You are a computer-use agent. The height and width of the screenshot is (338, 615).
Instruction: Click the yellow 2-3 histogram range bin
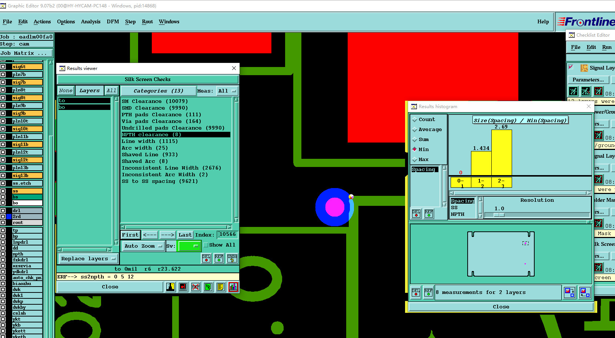click(x=502, y=183)
